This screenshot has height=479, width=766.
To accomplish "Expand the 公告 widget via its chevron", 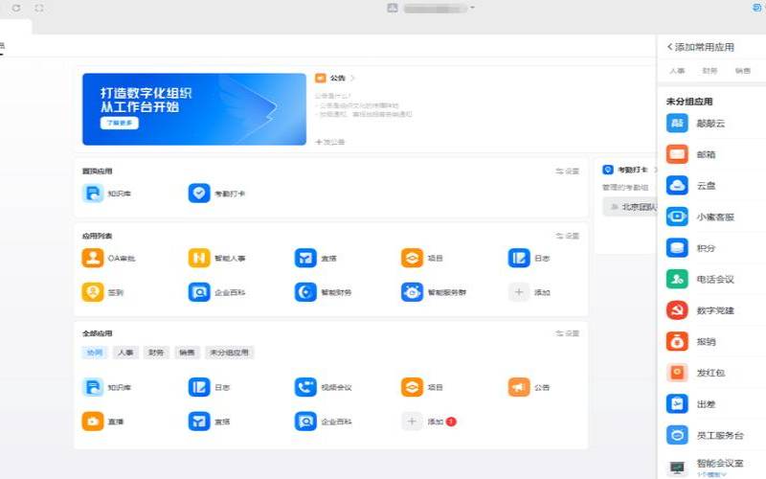I will click(x=352, y=79).
